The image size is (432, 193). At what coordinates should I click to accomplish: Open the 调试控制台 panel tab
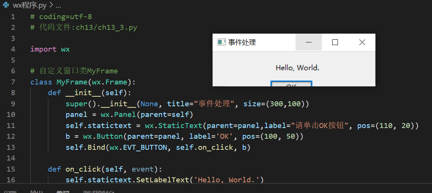point(98,192)
